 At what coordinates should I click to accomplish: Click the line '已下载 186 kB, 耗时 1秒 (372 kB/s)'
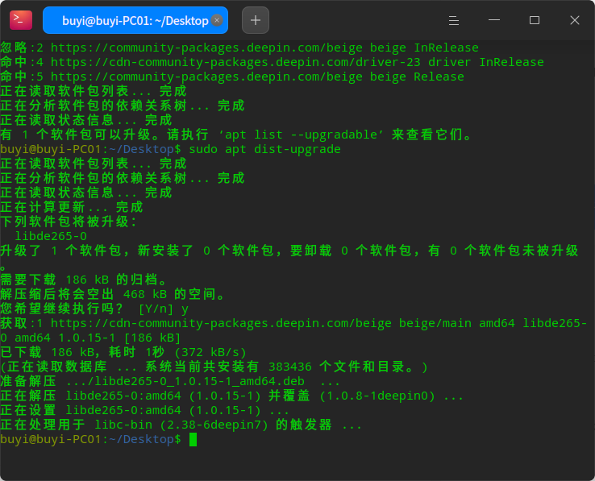(x=123, y=352)
